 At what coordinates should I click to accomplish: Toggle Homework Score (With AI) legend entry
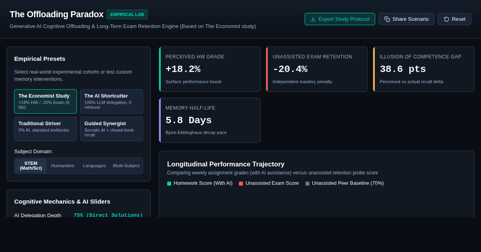coord(200,183)
